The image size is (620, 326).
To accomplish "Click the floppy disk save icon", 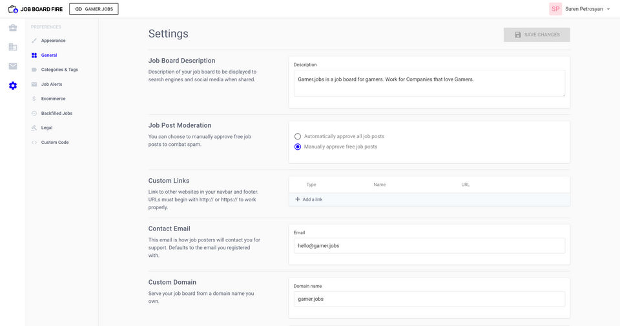I will (x=517, y=35).
